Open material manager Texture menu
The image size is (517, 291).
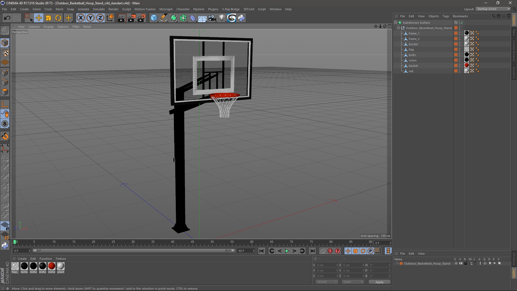coord(61,259)
